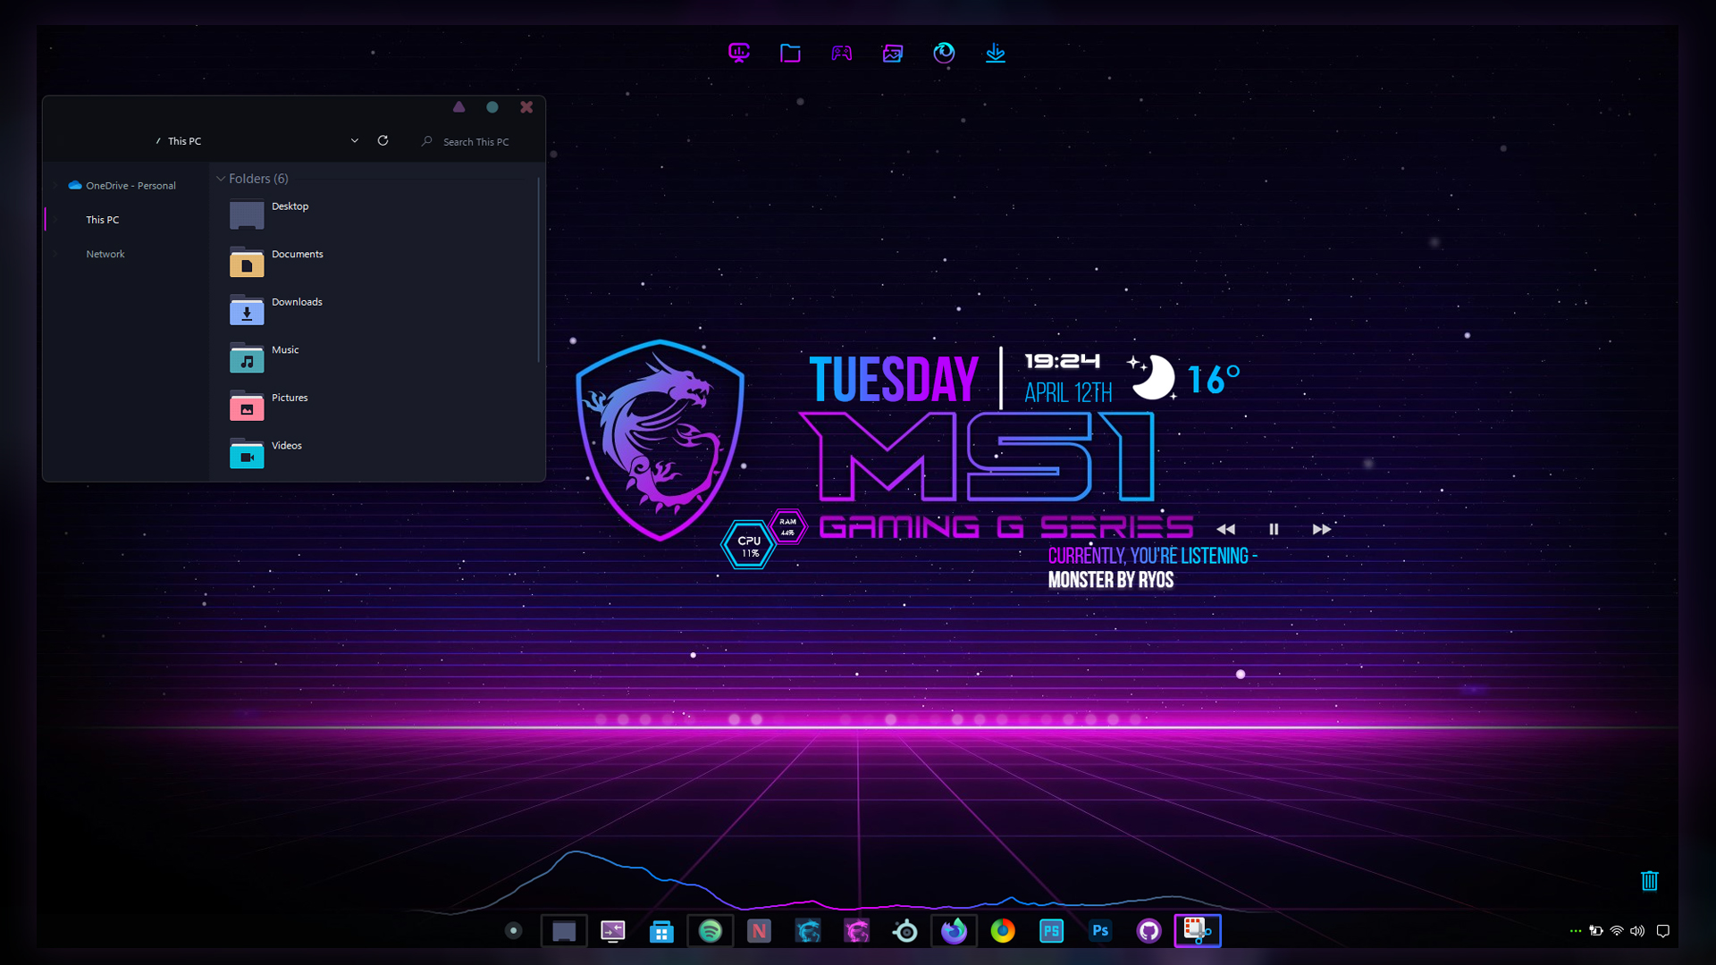Viewport: 1716px width, 965px height.
Task: Open Firefox from the taskbar
Action: [x=955, y=931]
